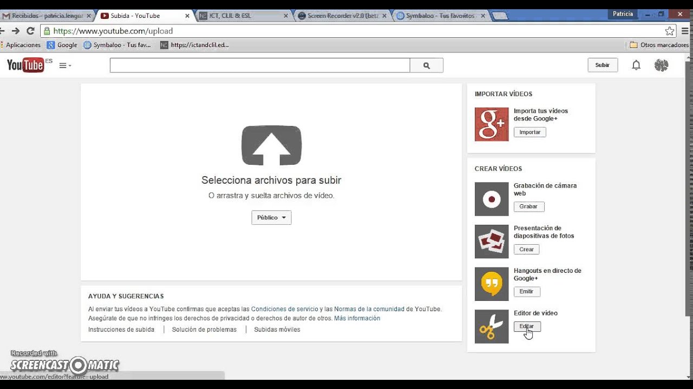Open the account avatar menu
This screenshot has height=389, width=693.
[661, 65]
